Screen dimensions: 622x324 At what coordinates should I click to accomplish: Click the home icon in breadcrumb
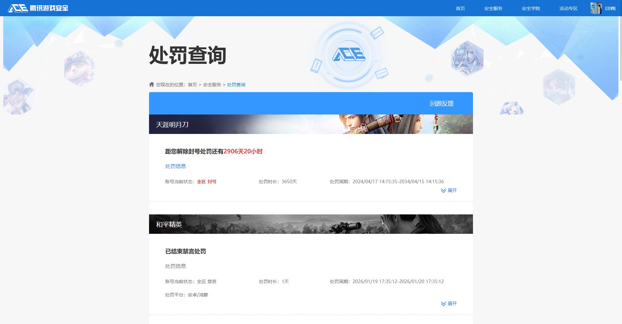152,84
